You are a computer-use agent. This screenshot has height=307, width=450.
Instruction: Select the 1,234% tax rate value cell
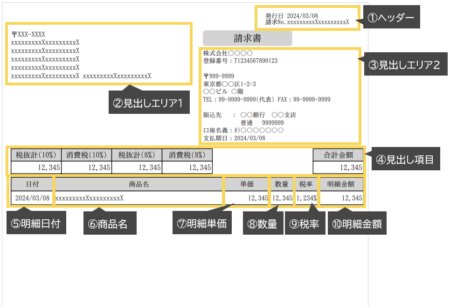coord(306,198)
